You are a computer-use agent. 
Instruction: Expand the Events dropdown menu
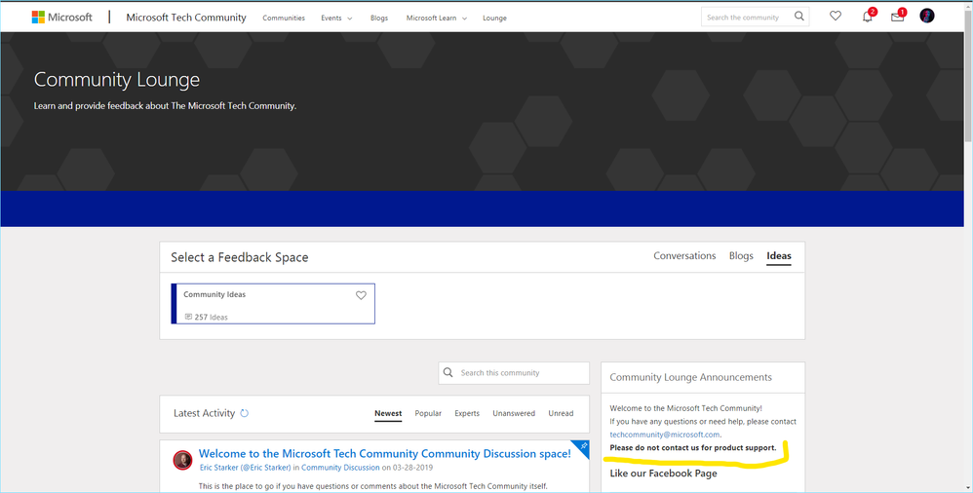(336, 18)
